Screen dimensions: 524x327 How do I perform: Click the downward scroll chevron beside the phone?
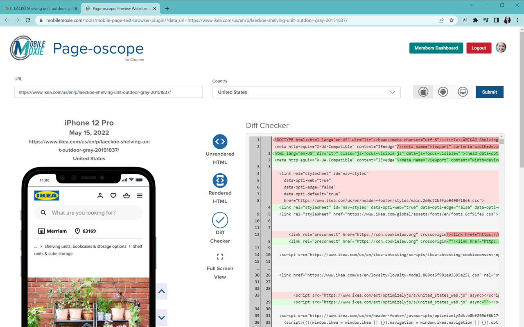[x=161, y=318]
